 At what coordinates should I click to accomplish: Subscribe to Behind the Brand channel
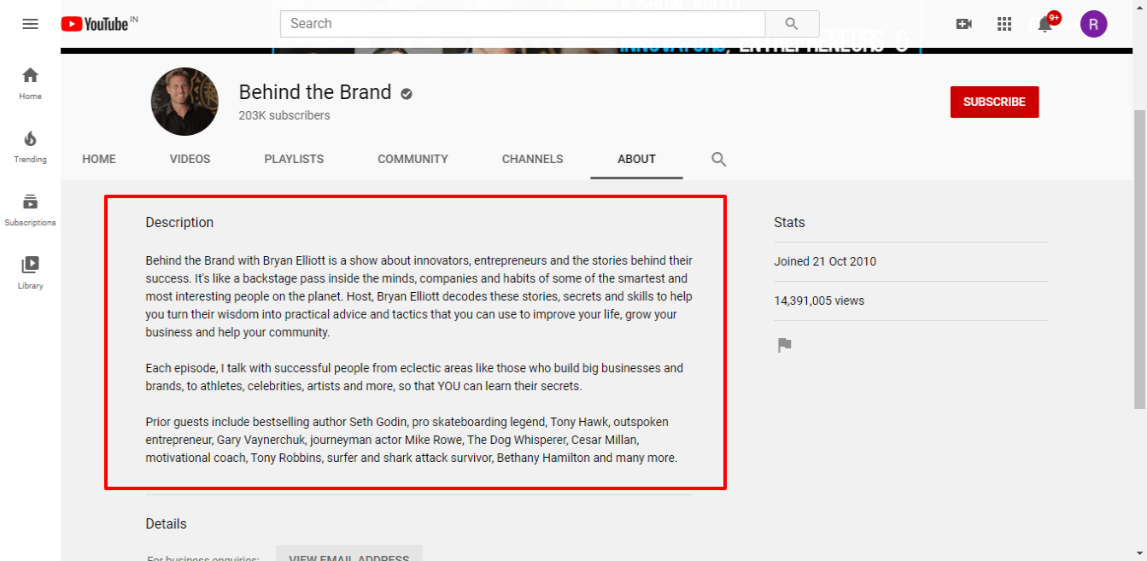tap(994, 102)
